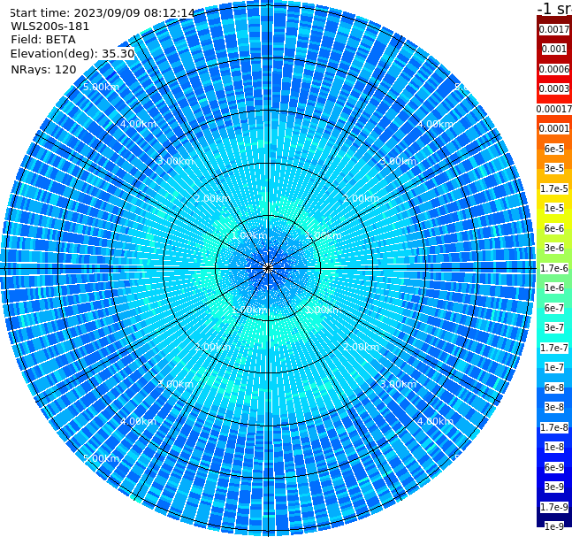Click the upper-right 2.00km range label
572x537 pixels.
click(361, 198)
